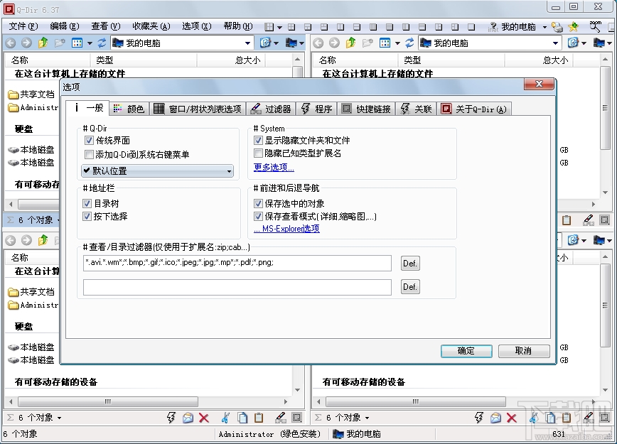Toggle the 目录树 checkbox
The image size is (617, 444).
[x=87, y=203]
